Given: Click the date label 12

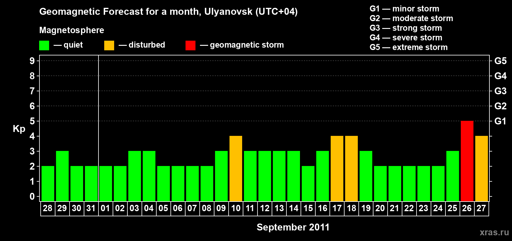Looking at the screenshot, I should (264, 208).
